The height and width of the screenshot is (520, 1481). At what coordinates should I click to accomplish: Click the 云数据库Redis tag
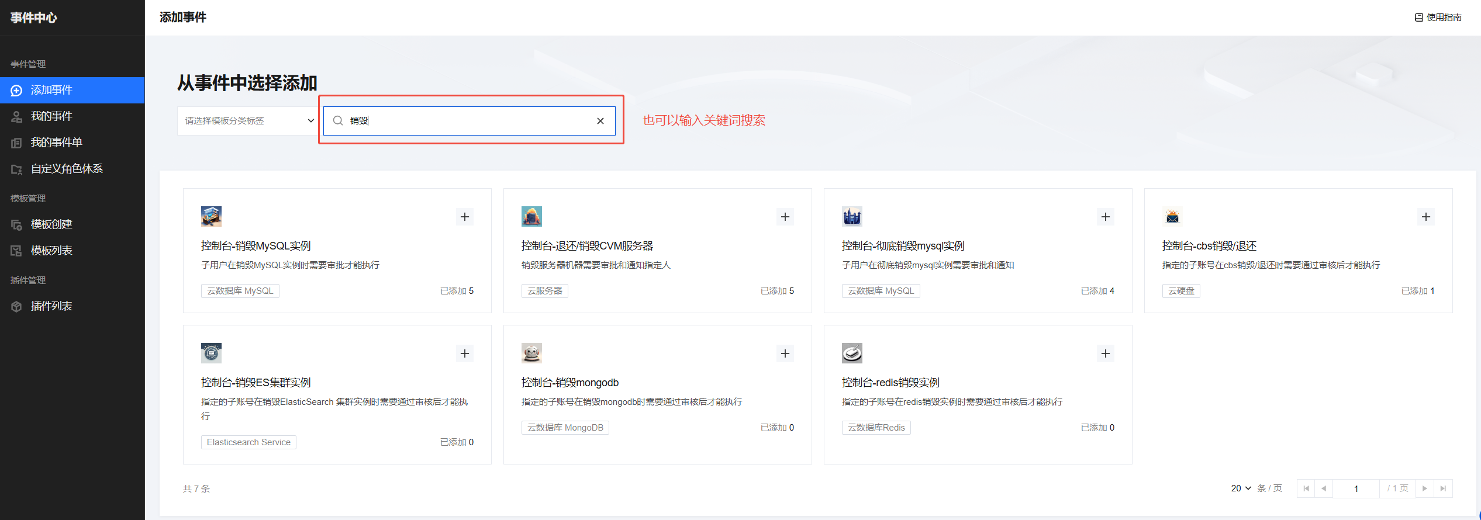tap(876, 428)
